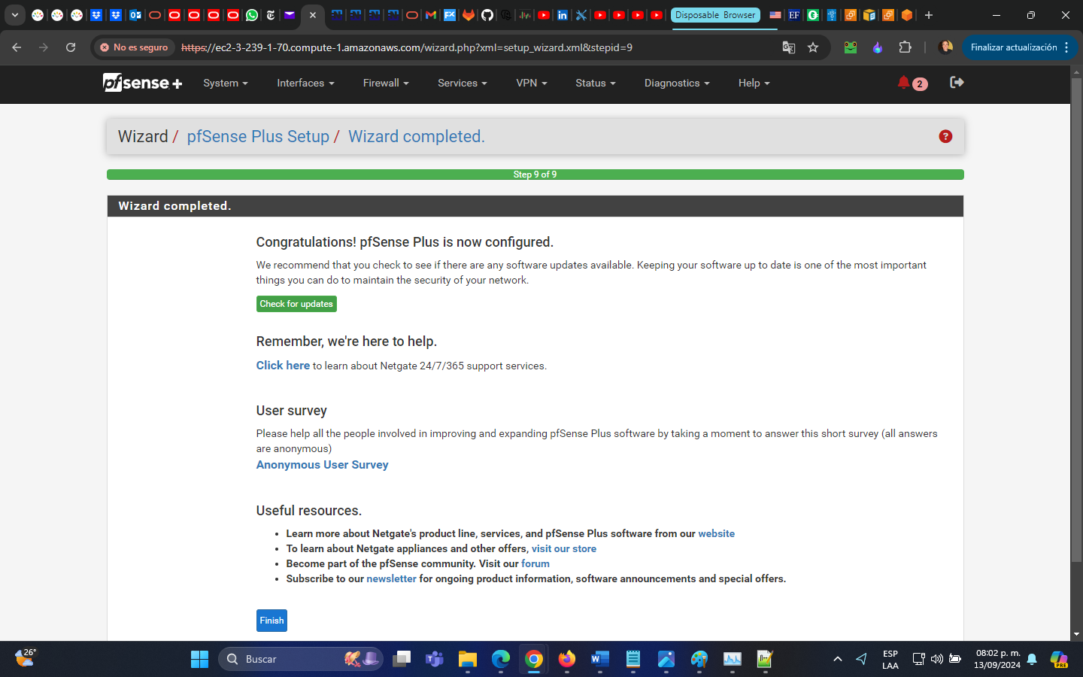
Task: Click the logout icon in navbar
Action: [957, 82]
